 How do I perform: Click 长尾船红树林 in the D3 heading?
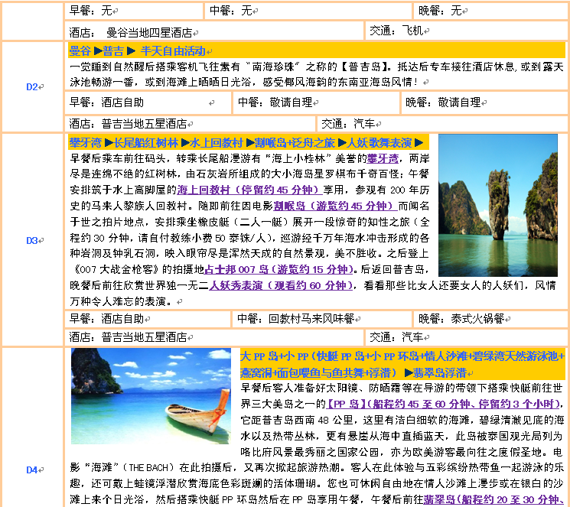pyautogui.click(x=145, y=143)
